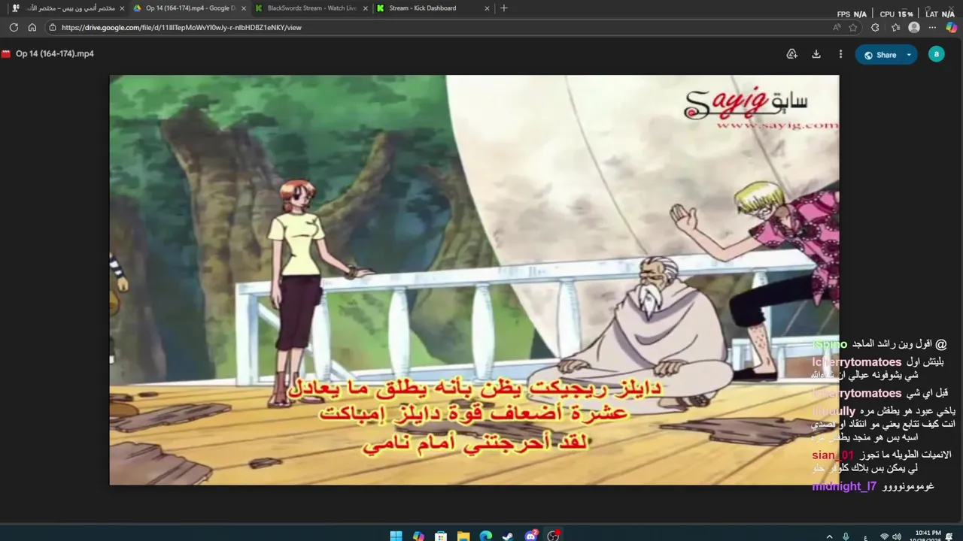Open Google Drive more actions menu

tap(840, 54)
